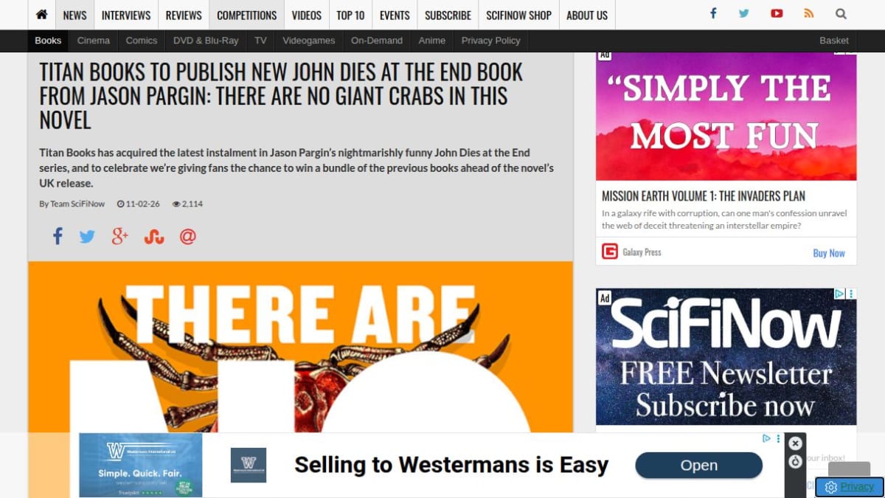This screenshot has height=498, width=885.
Task: Open site search magnifier icon
Action: click(x=841, y=14)
